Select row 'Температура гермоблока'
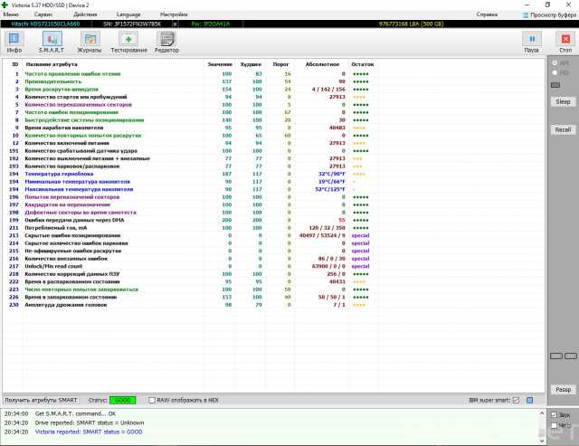579x446 pixels. 191,174
